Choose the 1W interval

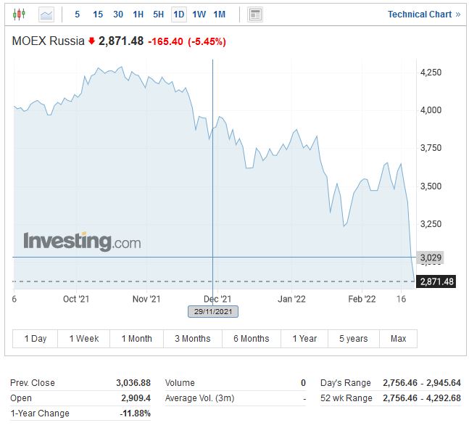[x=199, y=14]
